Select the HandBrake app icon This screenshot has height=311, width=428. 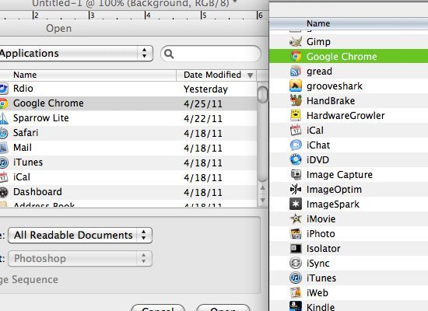(296, 100)
